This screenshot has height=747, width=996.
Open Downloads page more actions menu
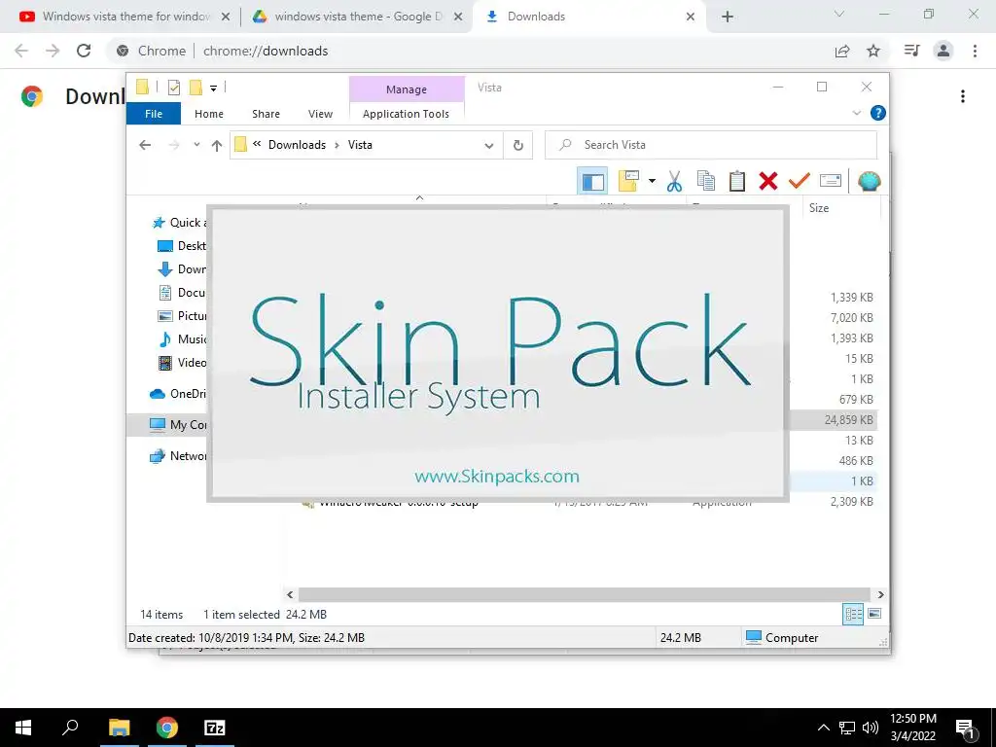(x=963, y=96)
